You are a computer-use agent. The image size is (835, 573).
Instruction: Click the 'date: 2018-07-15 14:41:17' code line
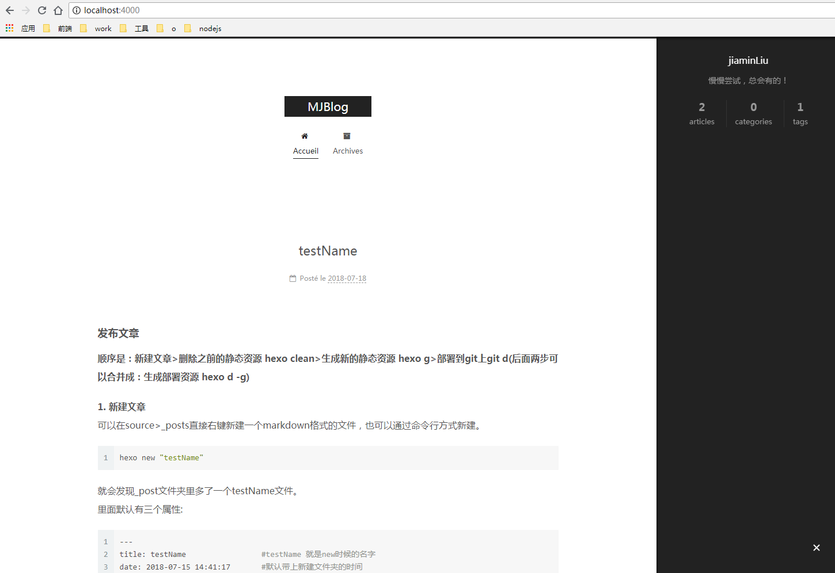(x=174, y=567)
